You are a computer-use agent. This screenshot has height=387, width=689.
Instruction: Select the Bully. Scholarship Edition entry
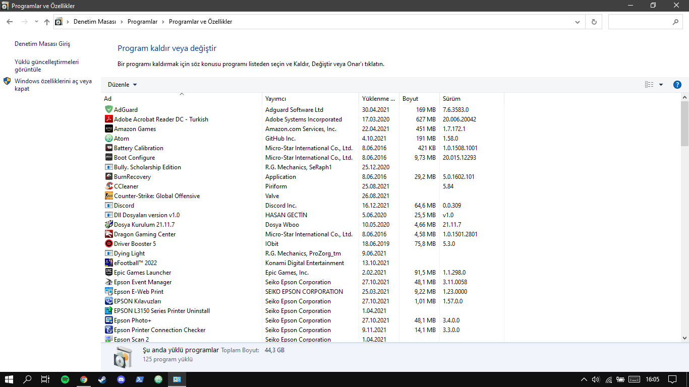[147, 167]
